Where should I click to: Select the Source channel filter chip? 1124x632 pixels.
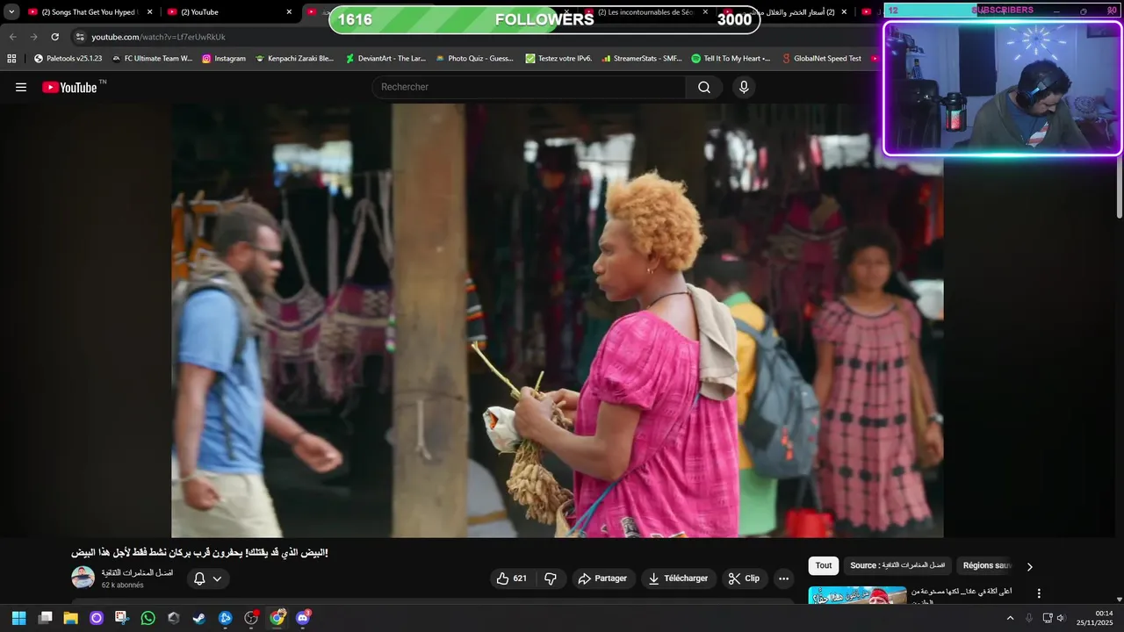click(897, 566)
